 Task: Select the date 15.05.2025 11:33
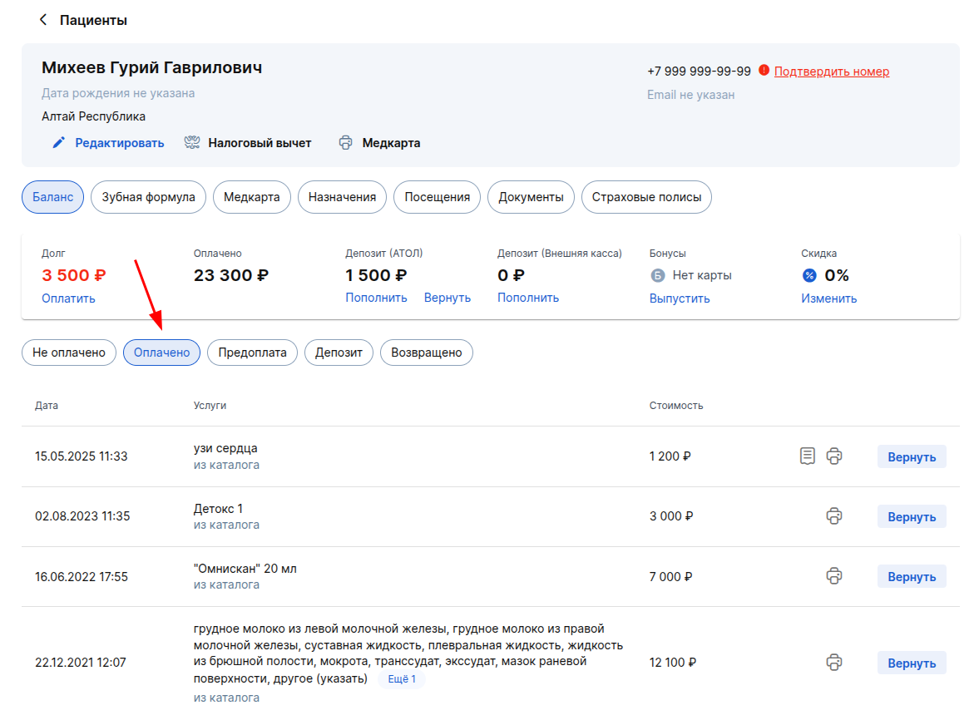pos(82,456)
